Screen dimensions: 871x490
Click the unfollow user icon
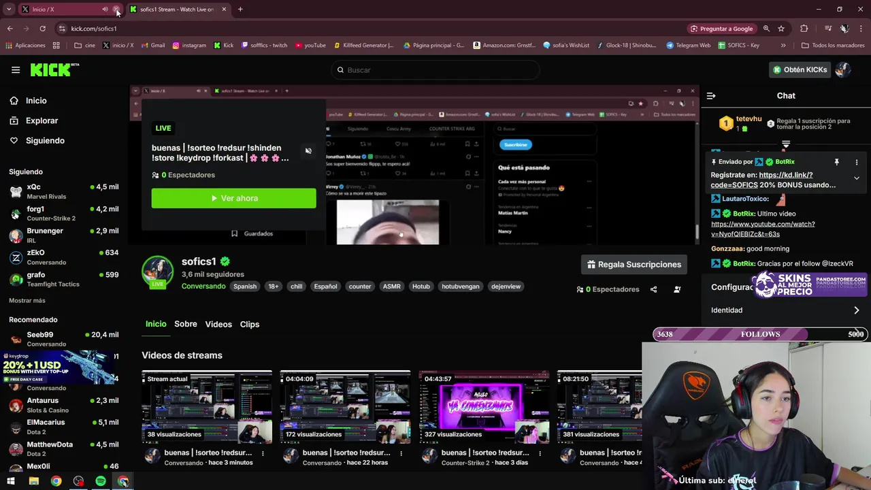677,289
